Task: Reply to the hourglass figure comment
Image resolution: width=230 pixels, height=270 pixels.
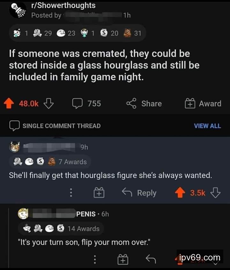Action: click(139, 193)
